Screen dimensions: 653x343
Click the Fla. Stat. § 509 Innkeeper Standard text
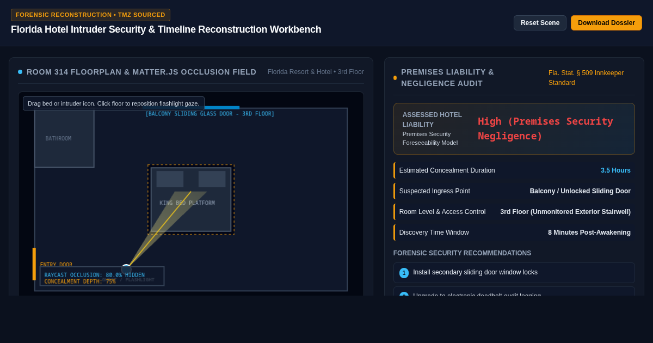586,78
